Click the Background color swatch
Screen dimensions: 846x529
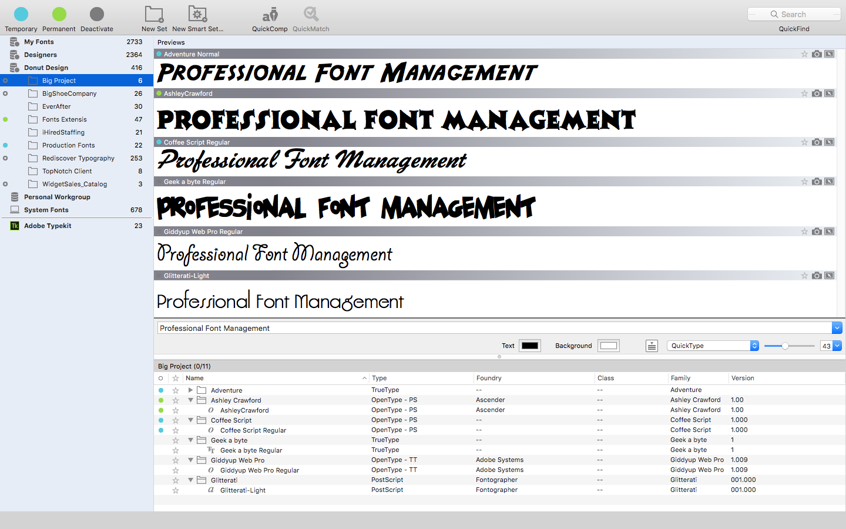pyautogui.click(x=608, y=346)
